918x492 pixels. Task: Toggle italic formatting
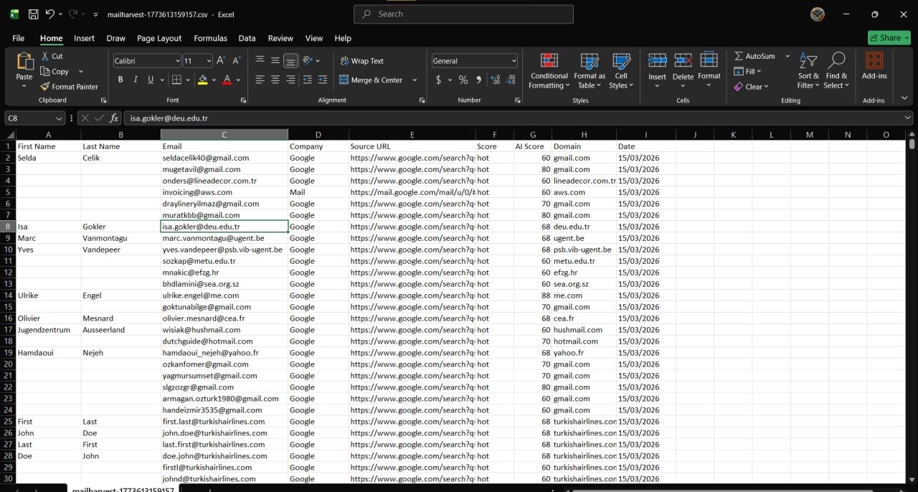coord(135,79)
